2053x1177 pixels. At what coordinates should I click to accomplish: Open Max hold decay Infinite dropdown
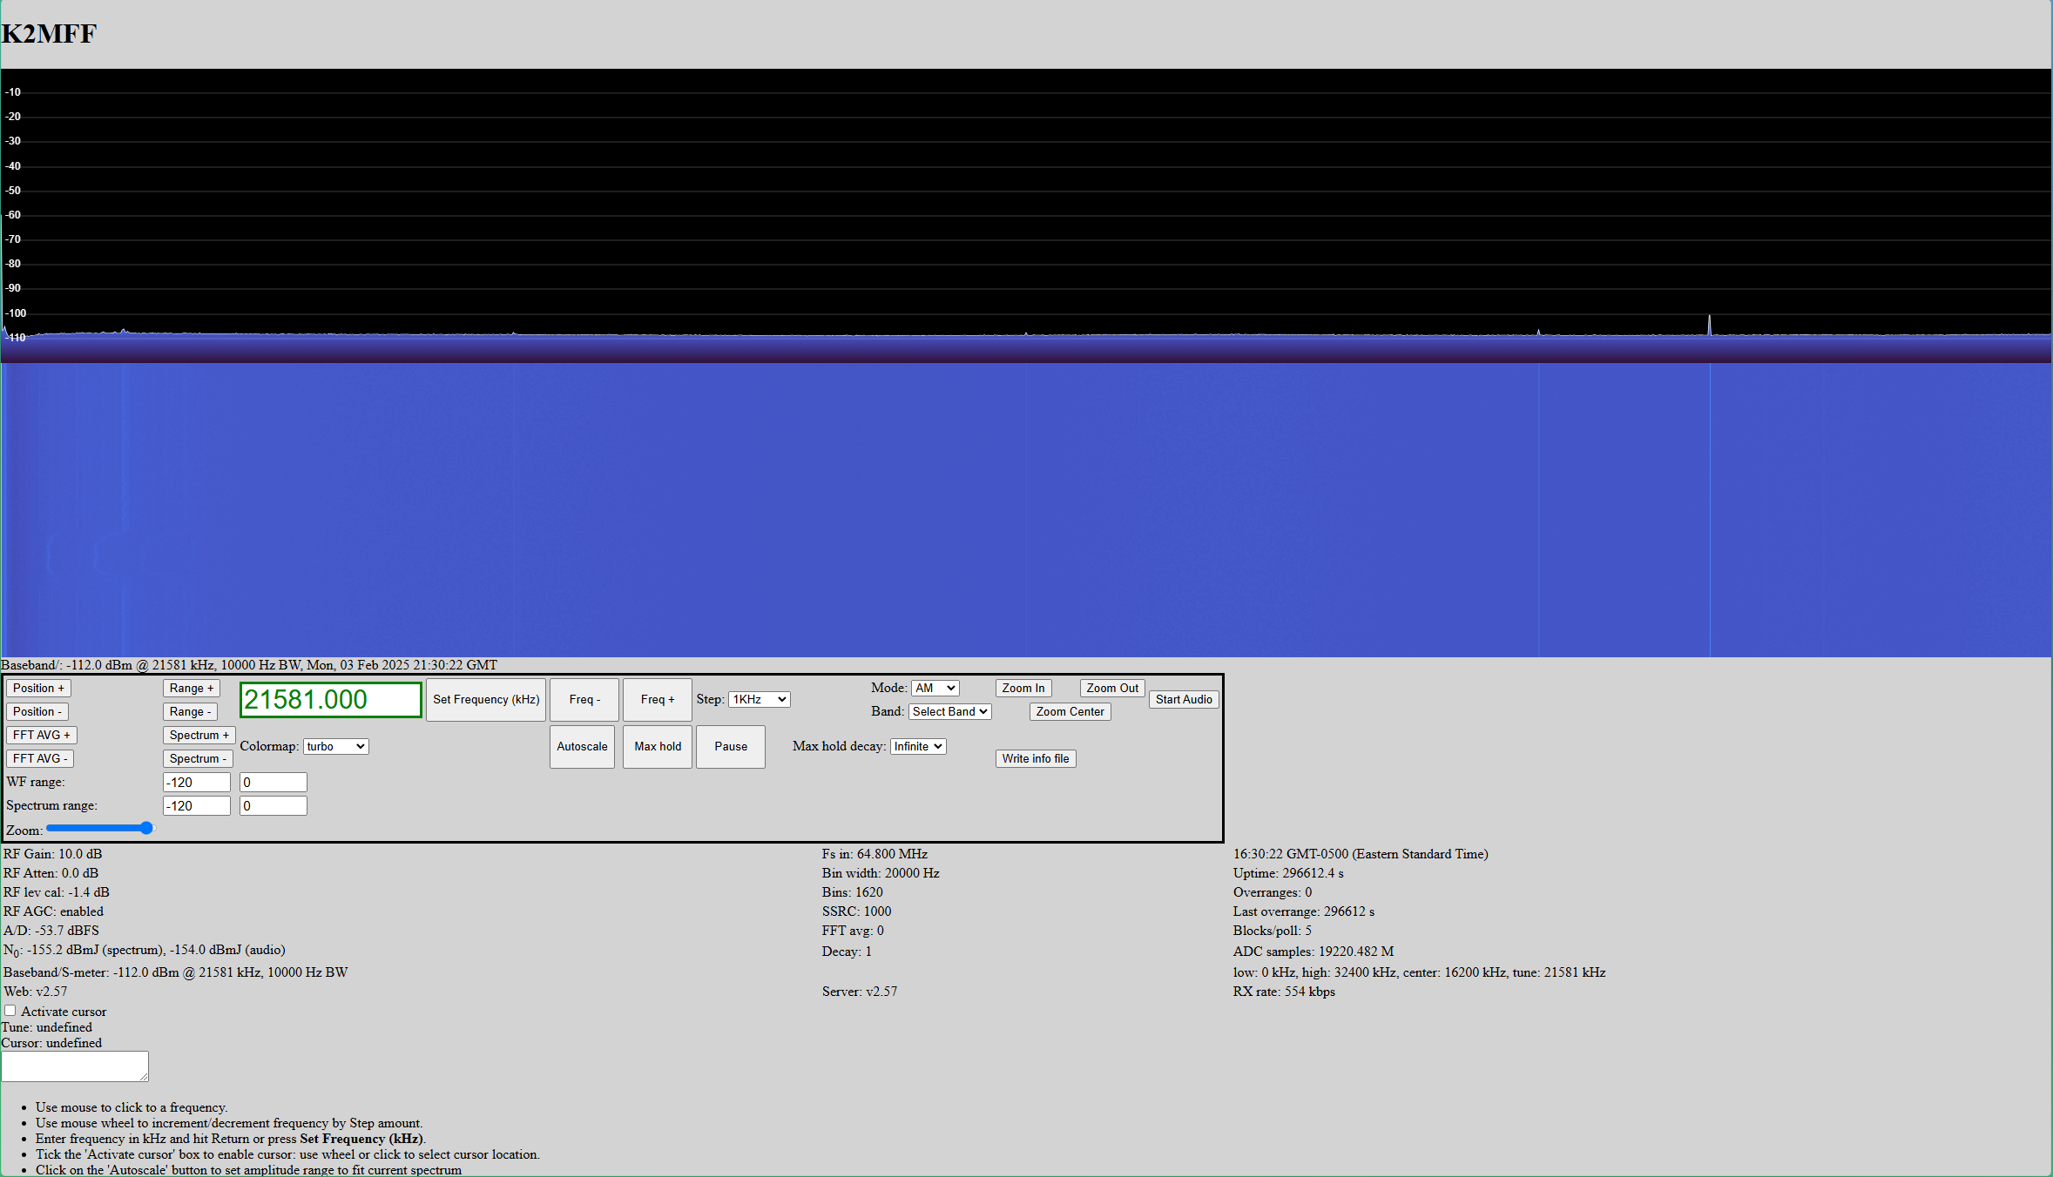(917, 746)
